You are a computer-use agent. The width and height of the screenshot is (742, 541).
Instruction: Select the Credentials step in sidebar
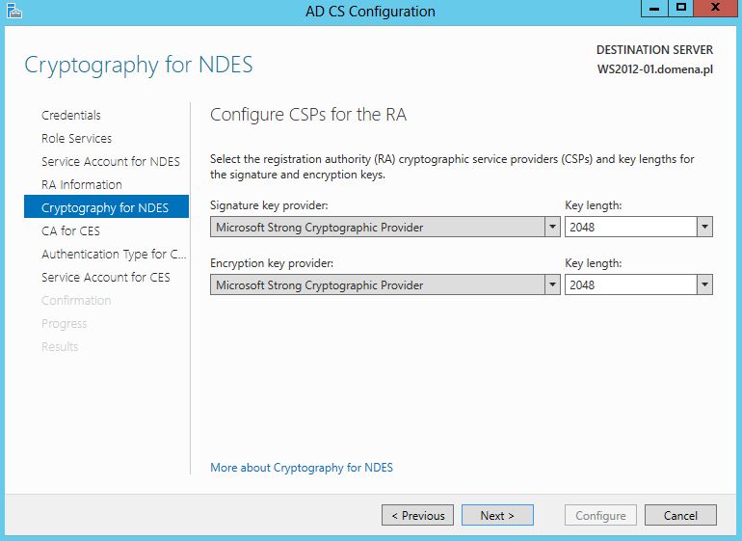[x=71, y=115]
